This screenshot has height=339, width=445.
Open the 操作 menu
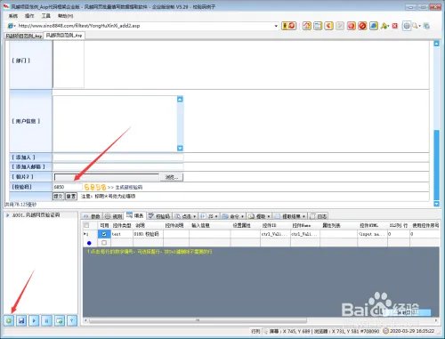29,16
